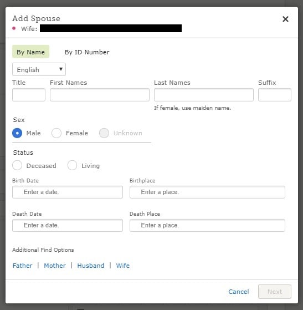303x310 pixels.
Task: Click the Death Place field
Action: (207, 225)
